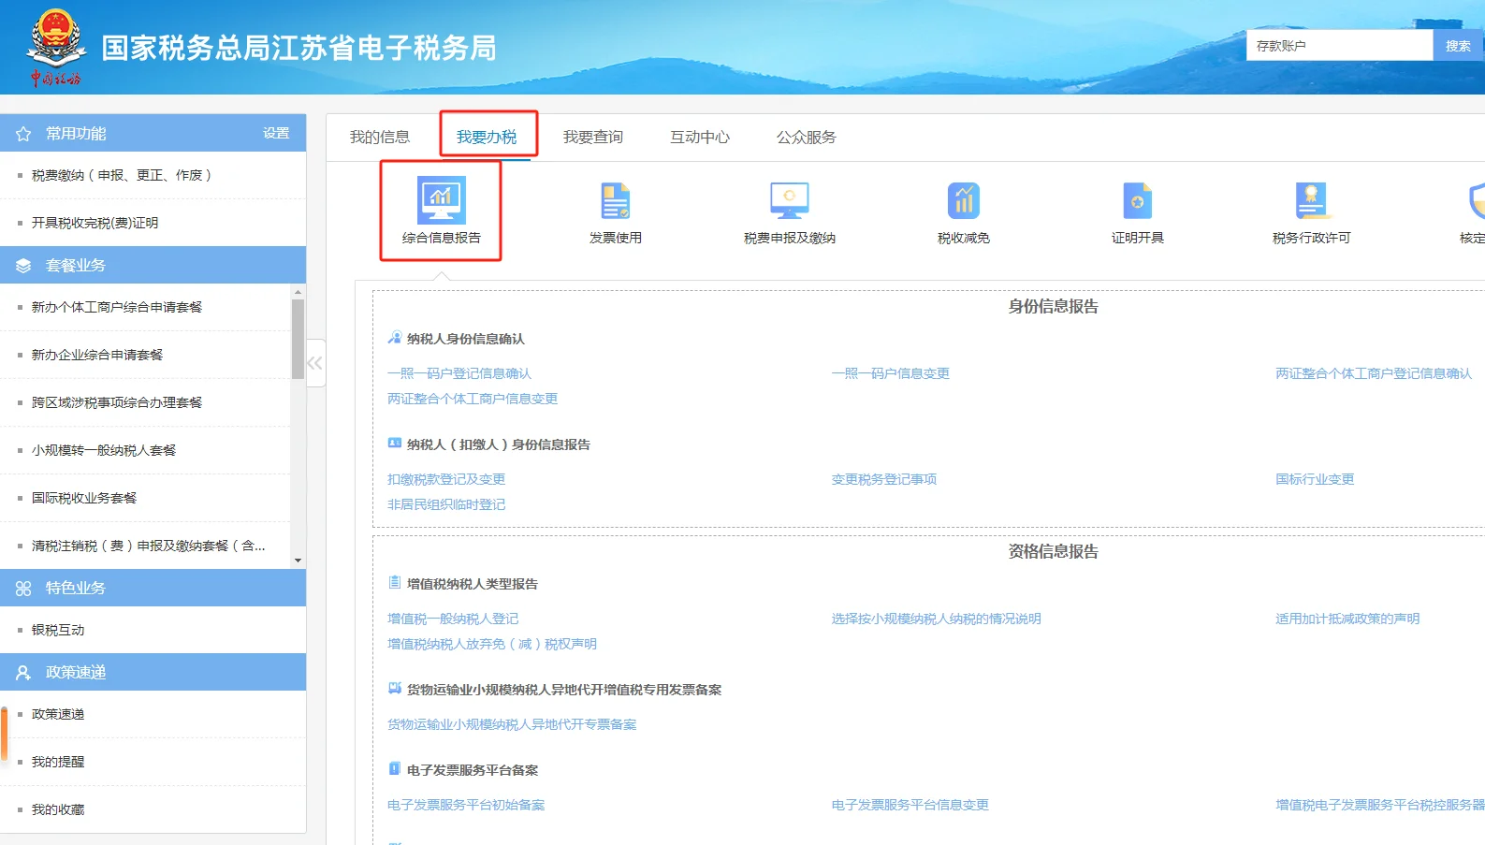Click the icon beside 特色业务
This screenshot has height=845, width=1485.
click(x=23, y=589)
